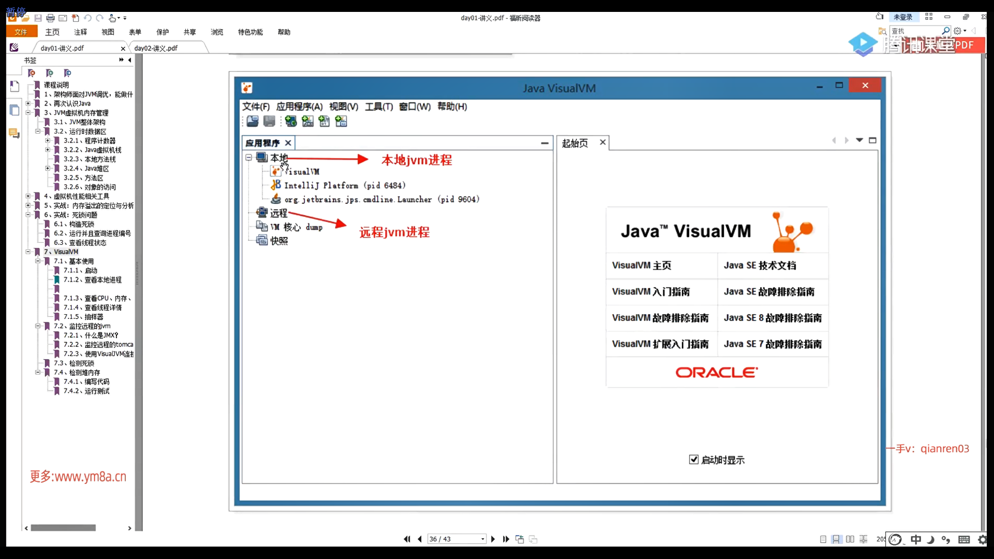
Task: Open the page number dropdown
Action: pyautogui.click(x=483, y=539)
